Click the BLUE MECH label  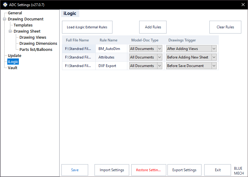(239, 171)
